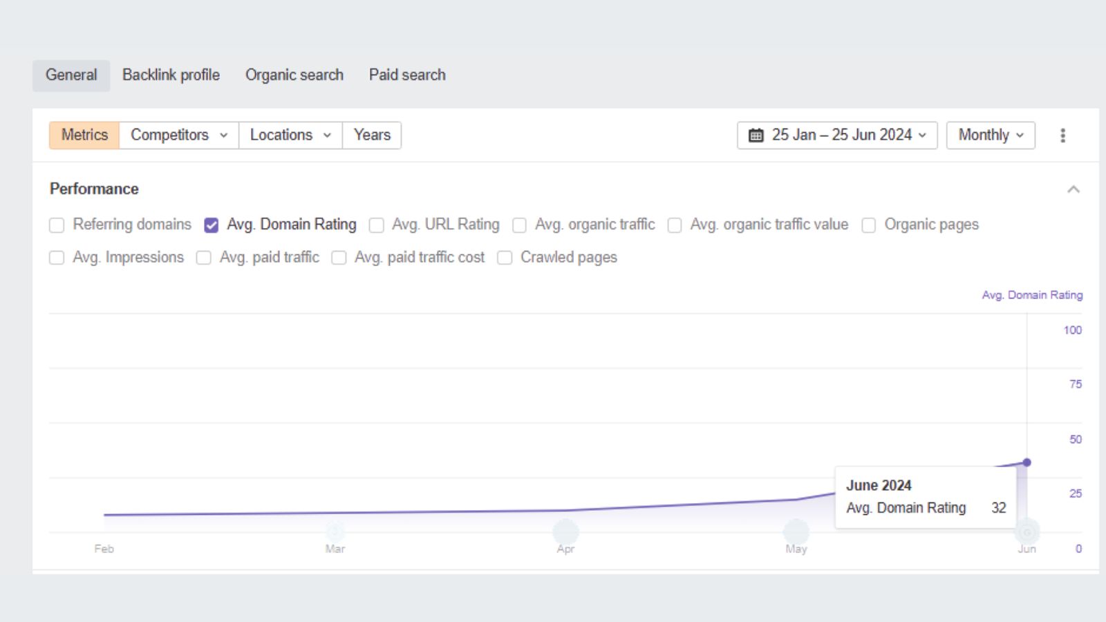
Task: Select the Metrics view button
Action: [x=84, y=135]
